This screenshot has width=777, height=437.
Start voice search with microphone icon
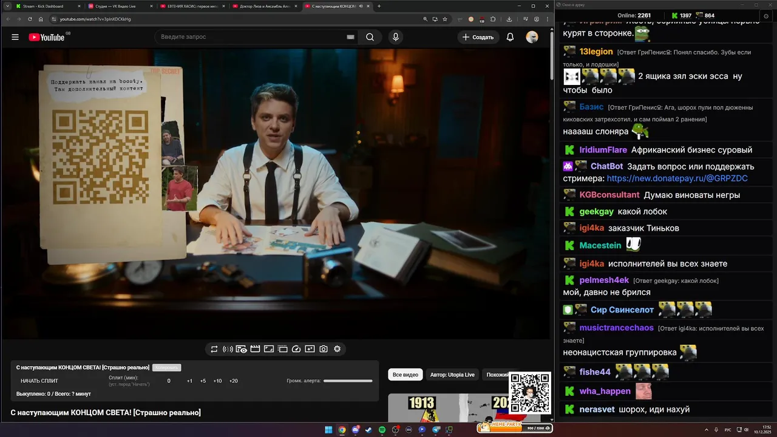396,37
